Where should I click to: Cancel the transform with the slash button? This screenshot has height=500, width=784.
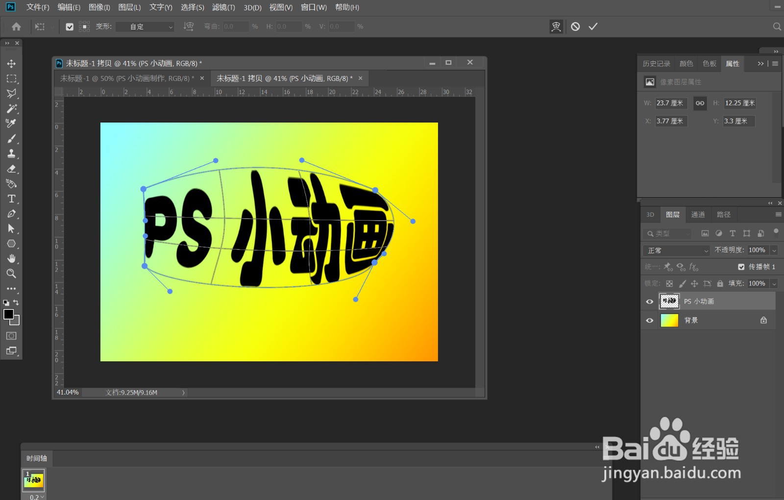575,26
